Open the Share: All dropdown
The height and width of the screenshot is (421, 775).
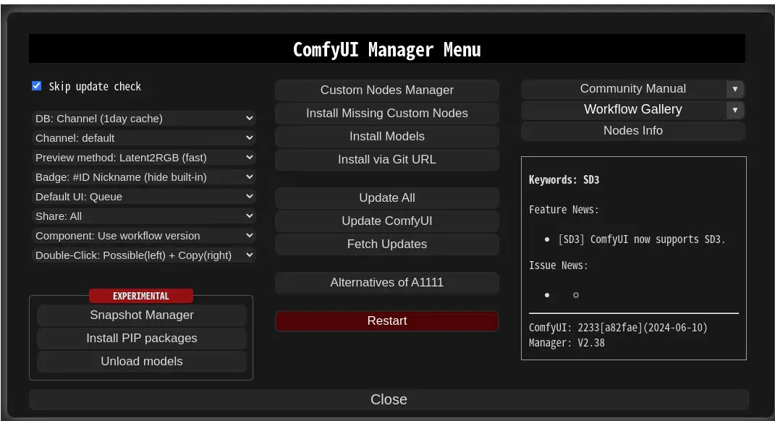click(x=144, y=216)
